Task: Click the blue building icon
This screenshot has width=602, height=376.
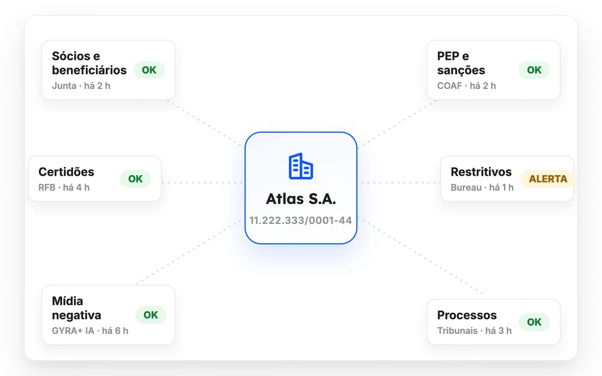Action: (x=300, y=166)
